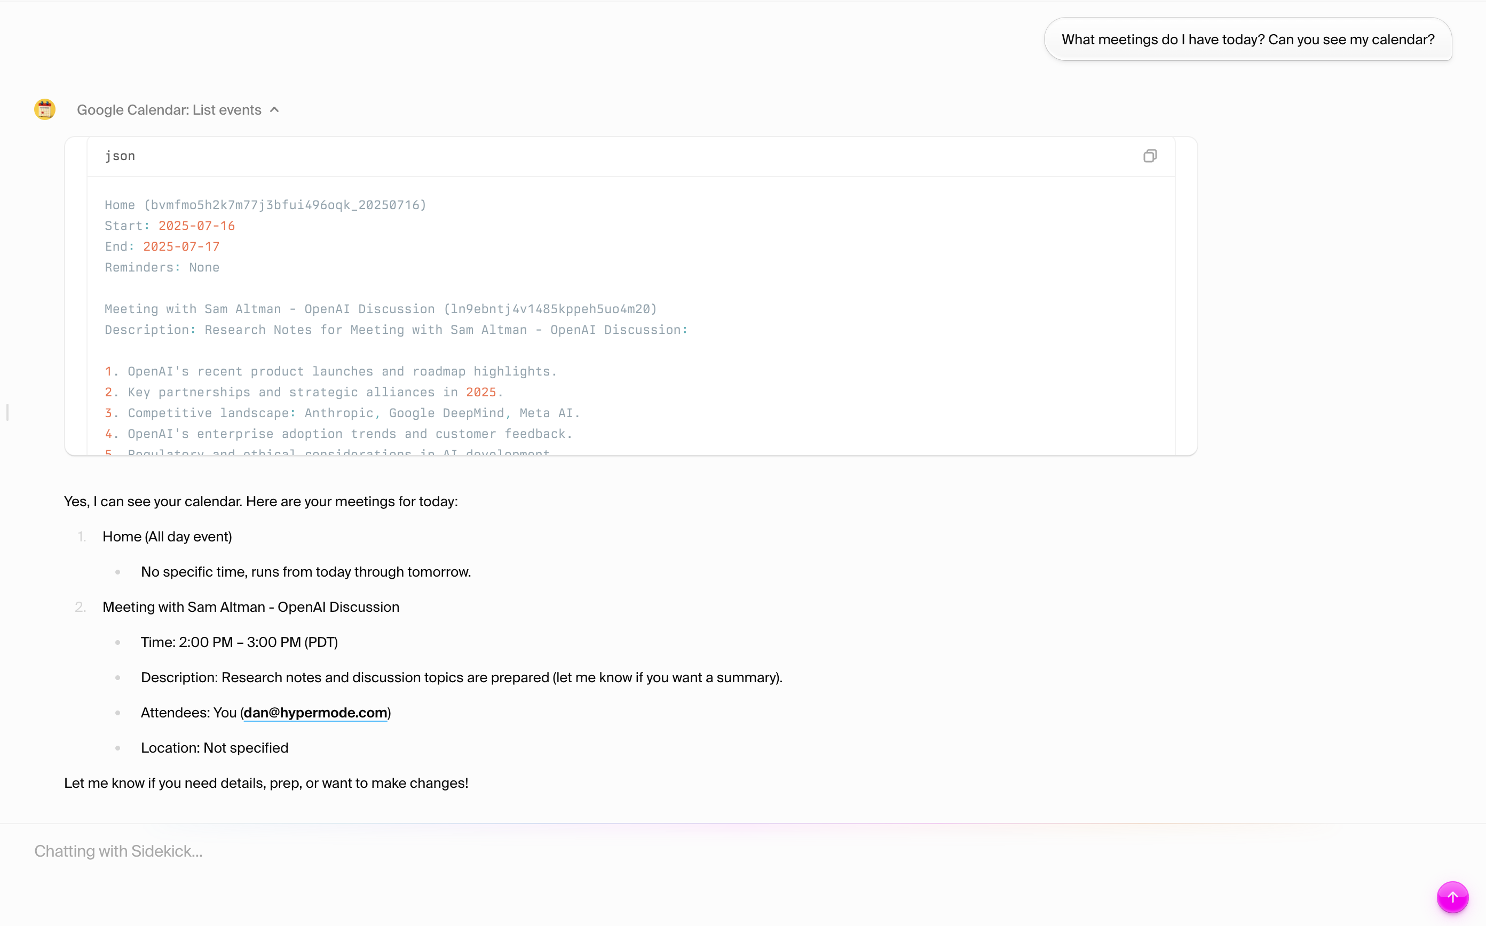Screen dimensions: 1486x926
Task: Click Home (All day event) list item
Action: coord(167,537)
